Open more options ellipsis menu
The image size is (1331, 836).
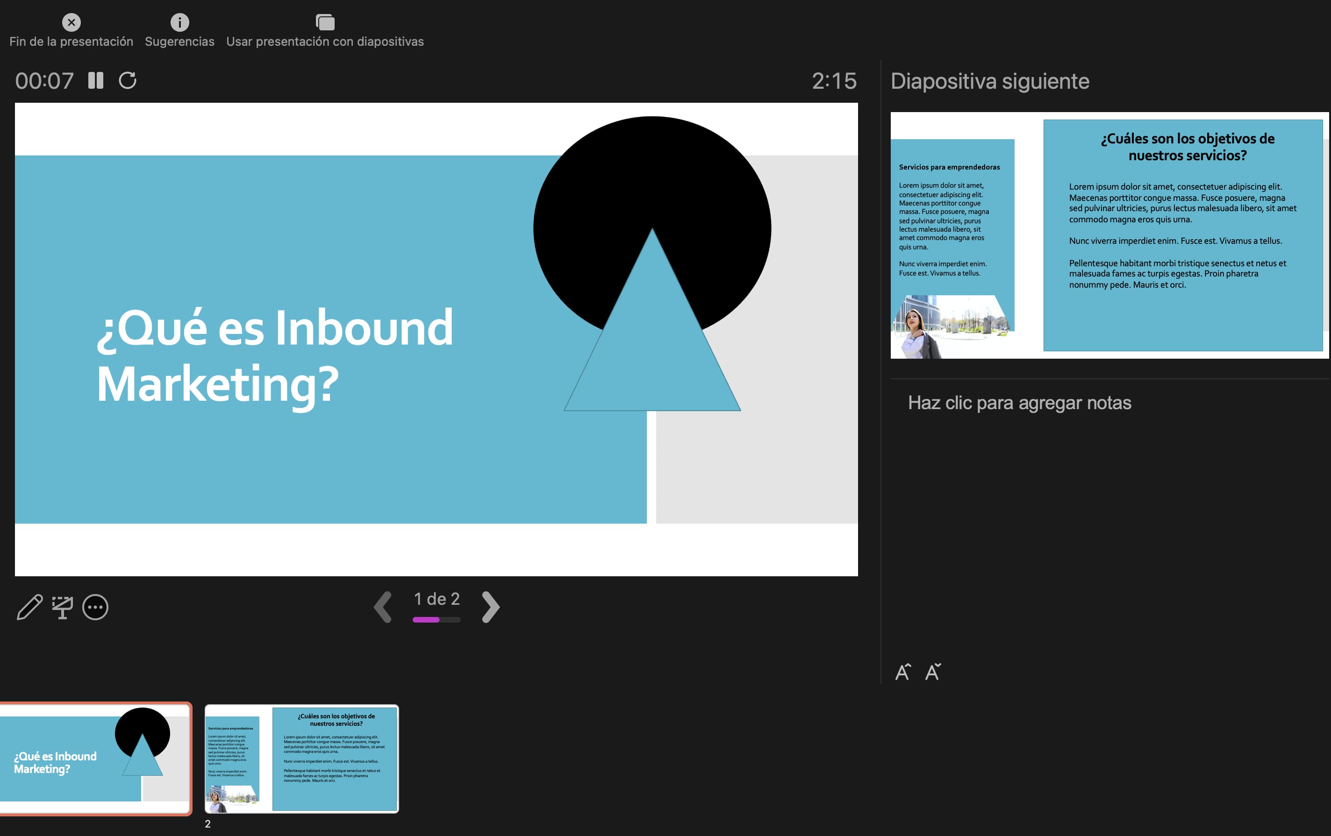pos(95,607)
